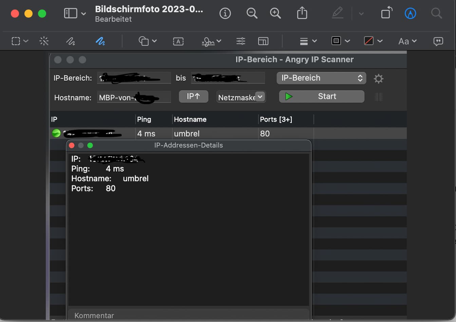Start the IP scan
Image resolution: width=456 pixels, height=322 pixels.
tap(322, 96)
